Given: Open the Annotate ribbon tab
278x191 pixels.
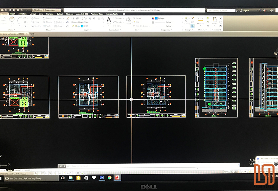Looking at the screenshot, I should (x=22, y=14).
